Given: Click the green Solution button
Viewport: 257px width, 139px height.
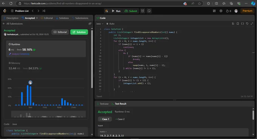Looking at the screenshot, I should click(79, 32).
